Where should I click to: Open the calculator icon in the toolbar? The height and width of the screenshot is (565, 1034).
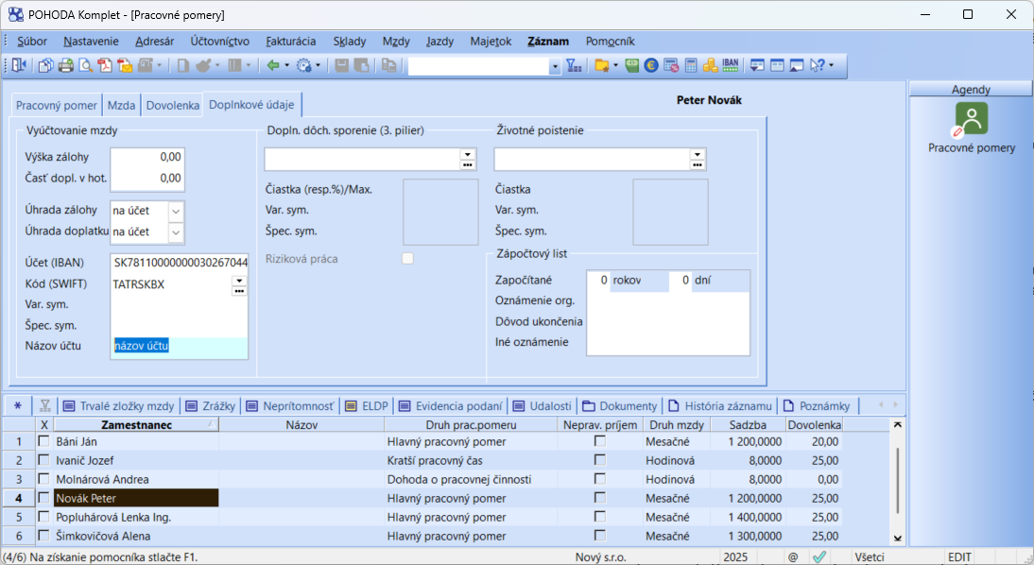(691, 66)
